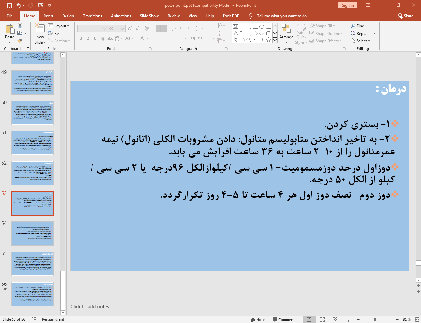Start Slide Show from status bar
Viewport: 421px width, 323px height.
pos(349,319)
